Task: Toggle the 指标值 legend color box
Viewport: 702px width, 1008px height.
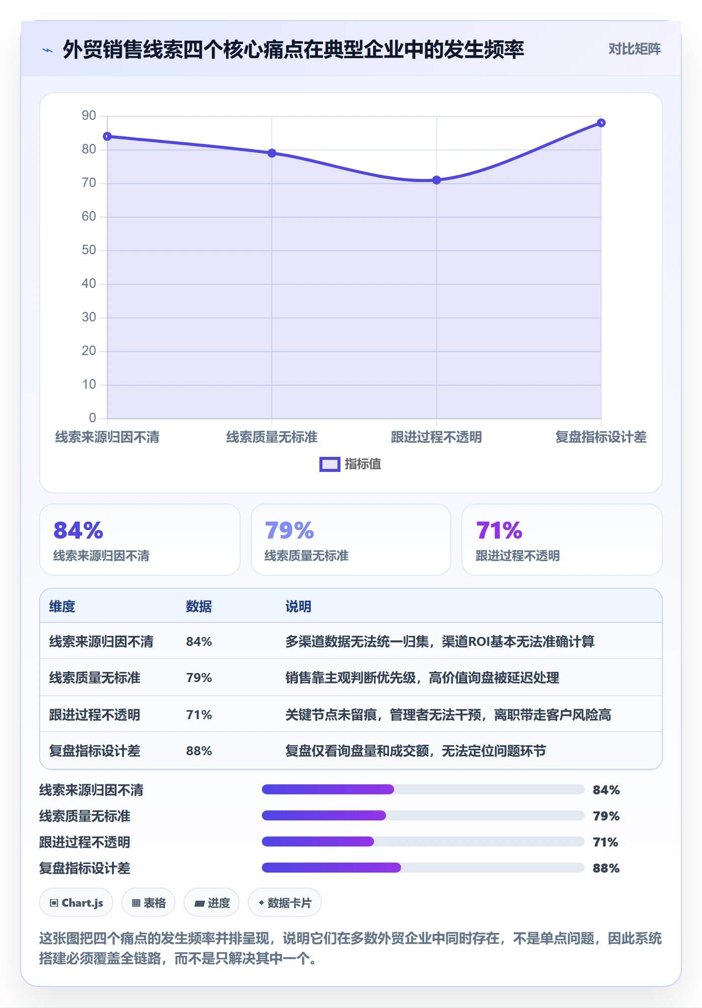Action: pos(330,464)
